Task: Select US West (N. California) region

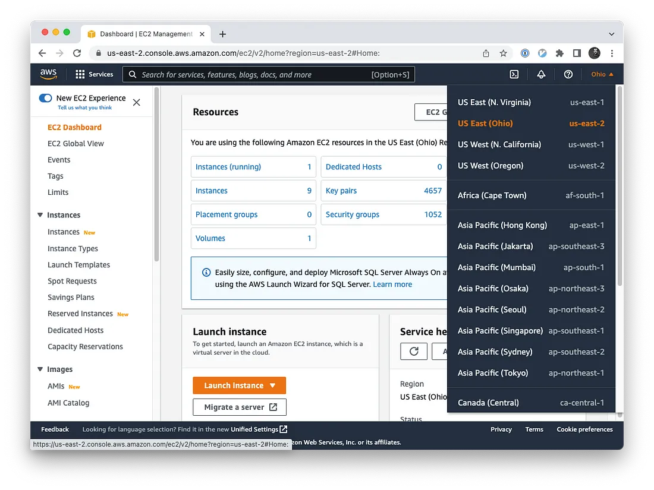Action: 531,144
